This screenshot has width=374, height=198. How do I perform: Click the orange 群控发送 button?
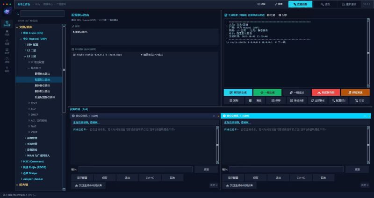click(355, 92)
